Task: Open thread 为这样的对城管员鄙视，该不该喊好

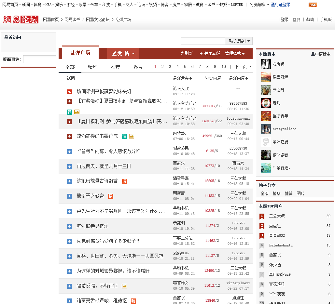Action: [x=113, y=271]
